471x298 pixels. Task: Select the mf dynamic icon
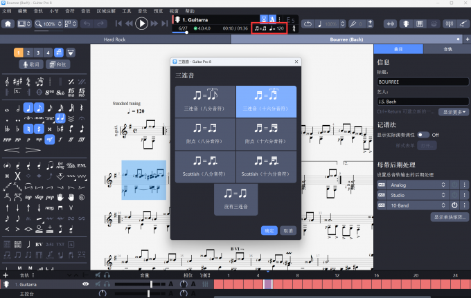click(50, 140)
